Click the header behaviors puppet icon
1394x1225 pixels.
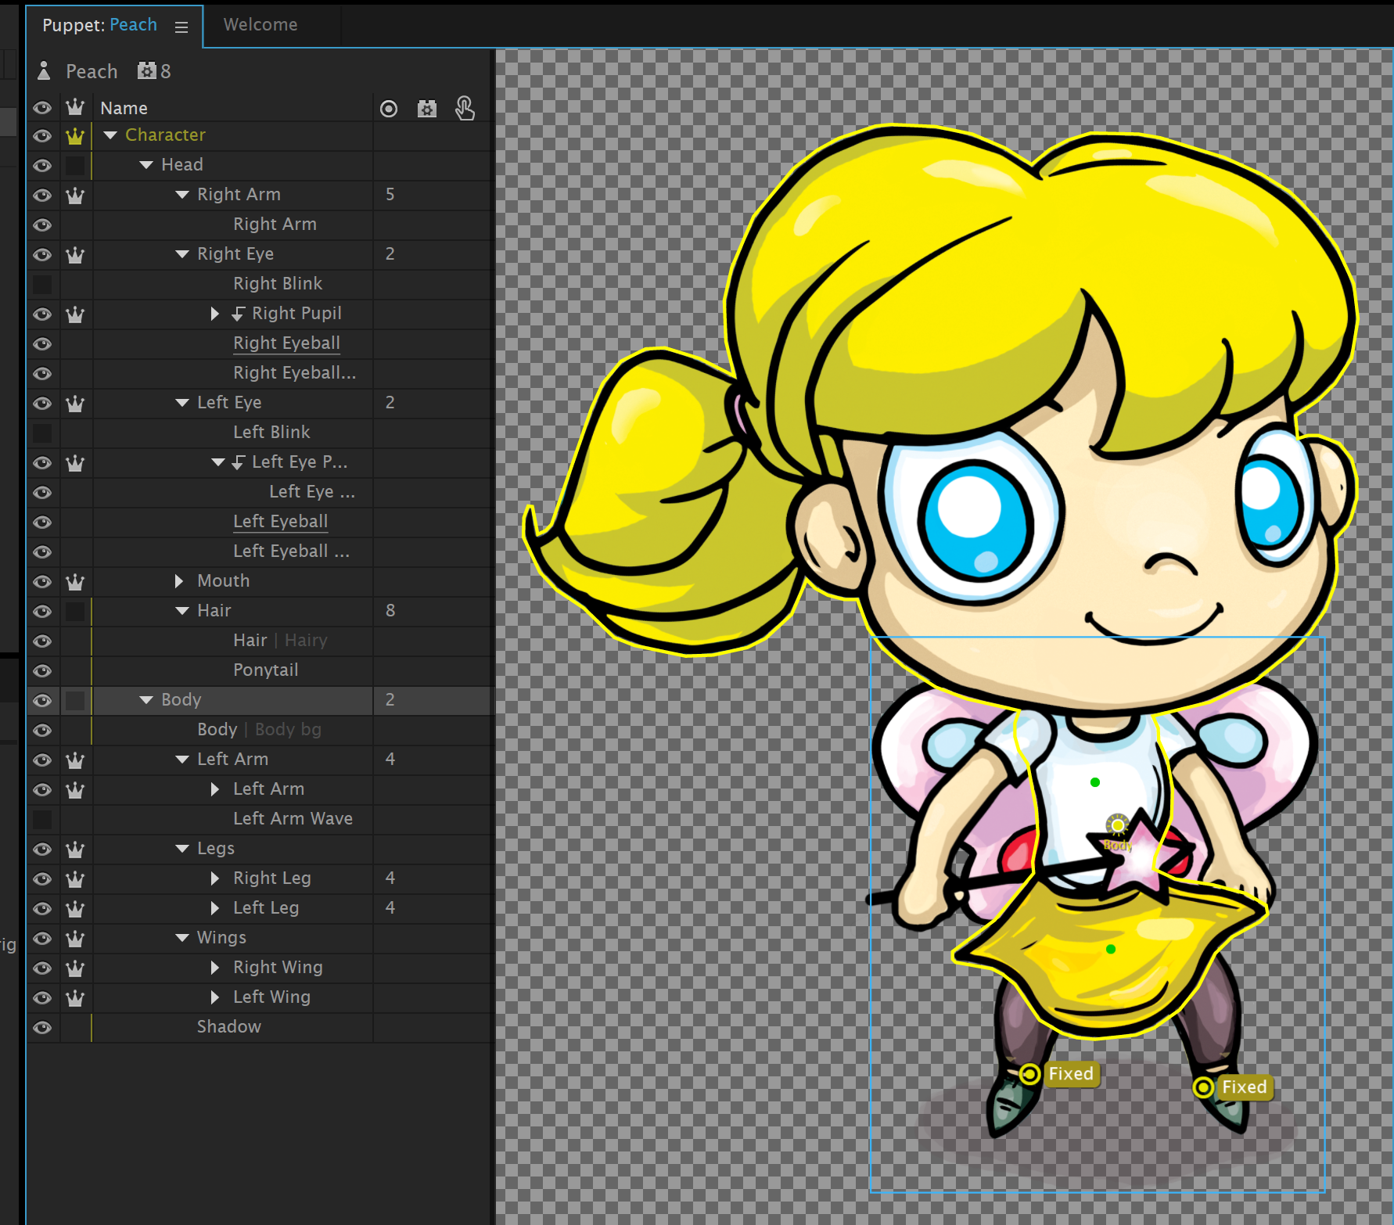point(426,109)
